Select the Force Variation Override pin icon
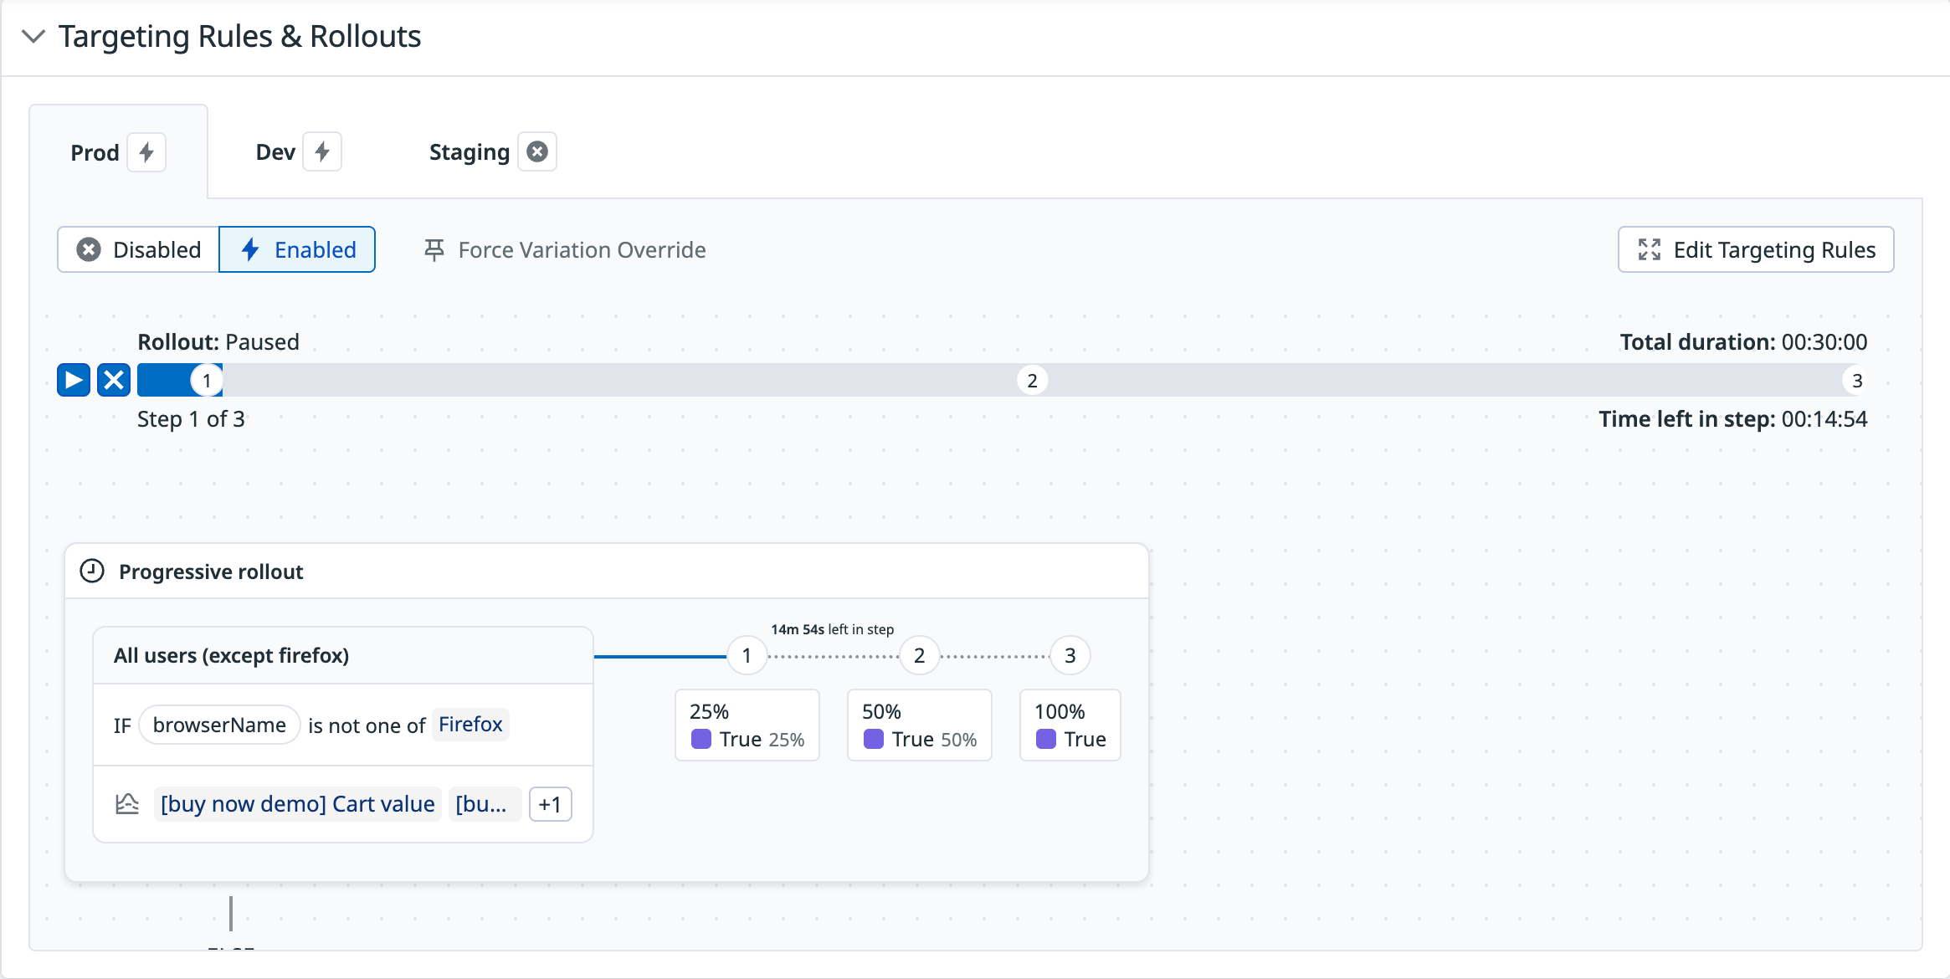1950x979 pixels. pyautogui.click(x=435, y=249)
